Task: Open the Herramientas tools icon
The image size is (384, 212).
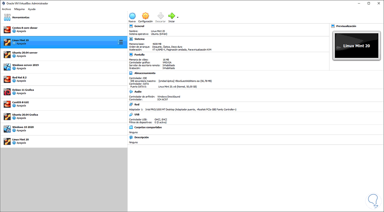Action: (7, 17)
